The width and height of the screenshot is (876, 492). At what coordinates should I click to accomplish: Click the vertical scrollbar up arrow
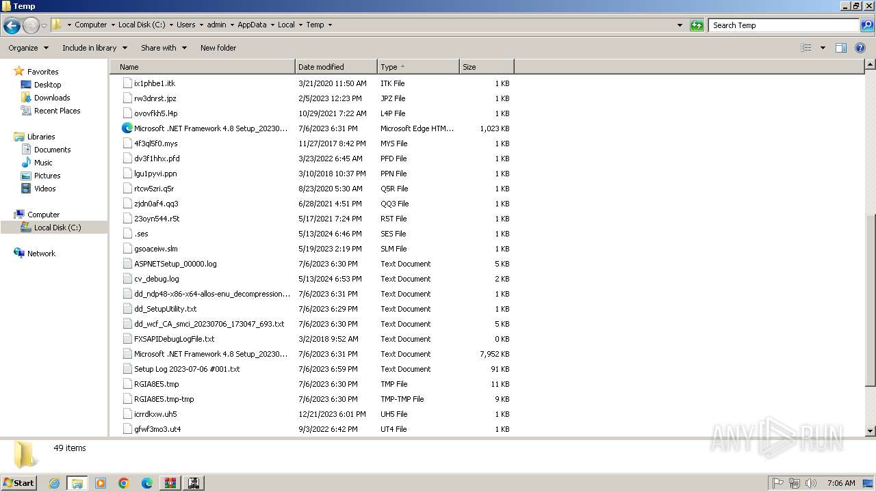(871, 65)
